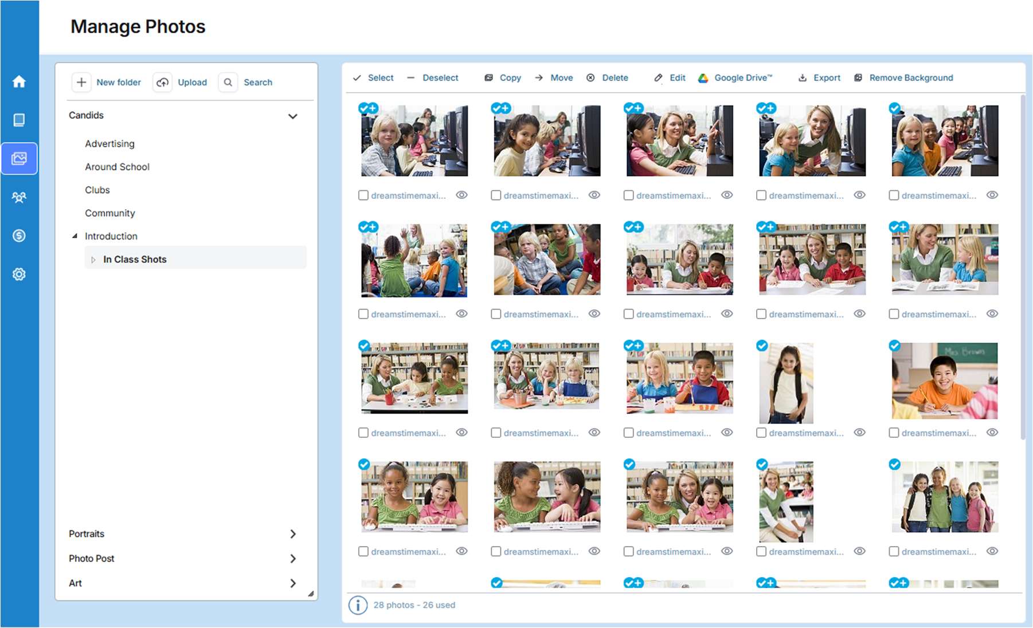1033x628 pixels.
Task: Click the magnifier Search icon
Action: [228, 83]
